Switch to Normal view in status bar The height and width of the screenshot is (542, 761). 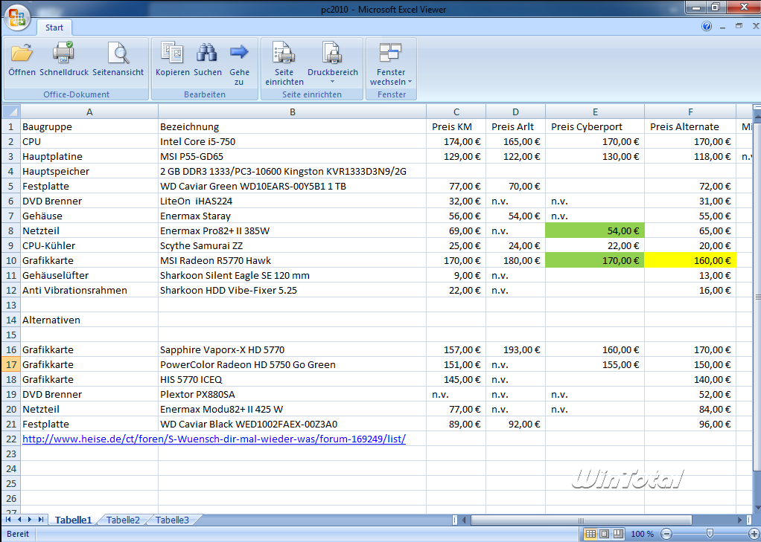click(x=590, y=534)
